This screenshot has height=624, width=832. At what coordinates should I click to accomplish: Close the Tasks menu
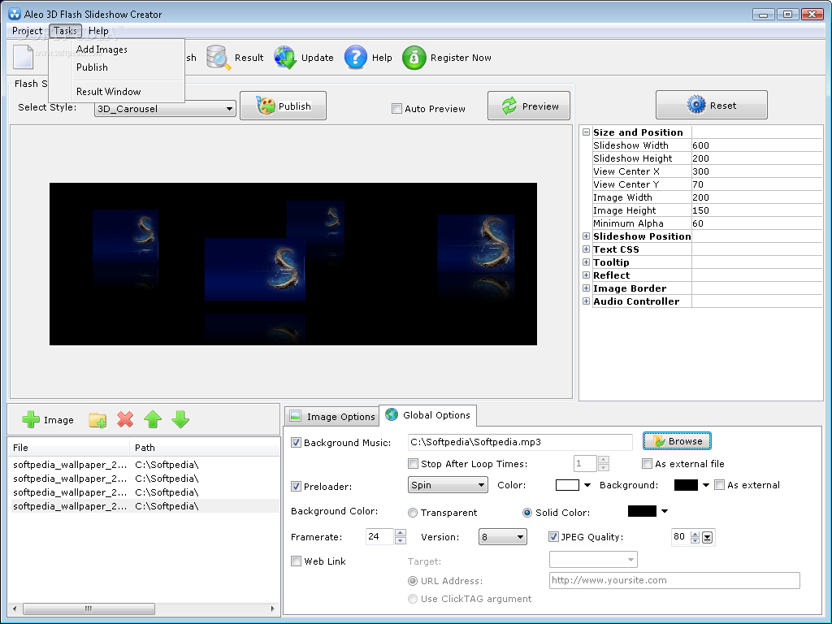click(65, 31)
